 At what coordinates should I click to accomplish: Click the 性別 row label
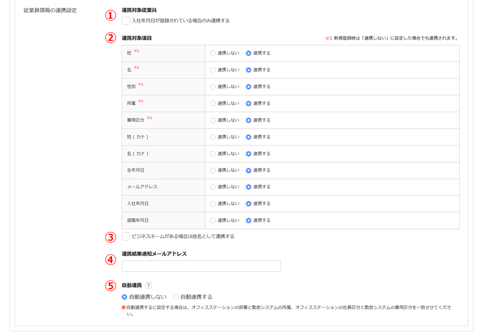tap(131, 86)
